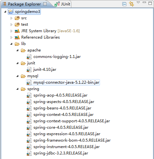Switch to the JUnit tab
Image resolution: width=154 pixels, height=159 pixels.
coord(62,4)
